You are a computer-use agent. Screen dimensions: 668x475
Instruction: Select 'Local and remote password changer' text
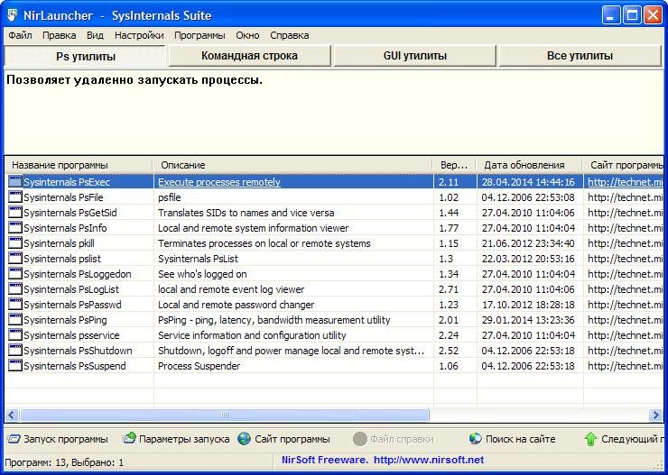tap(236, 305)
